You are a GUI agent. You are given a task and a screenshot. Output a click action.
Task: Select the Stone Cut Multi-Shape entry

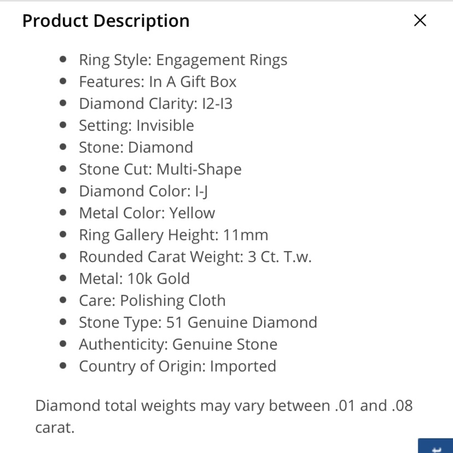pyautogui.click(x=160, y=169)
